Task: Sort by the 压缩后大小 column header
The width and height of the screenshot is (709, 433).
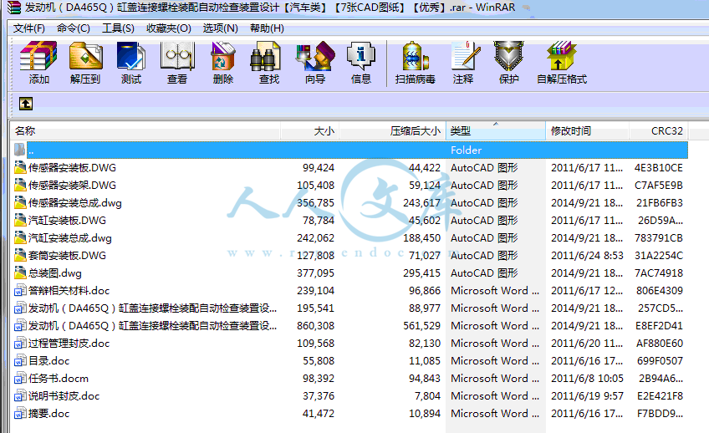Action: [392, 131]
